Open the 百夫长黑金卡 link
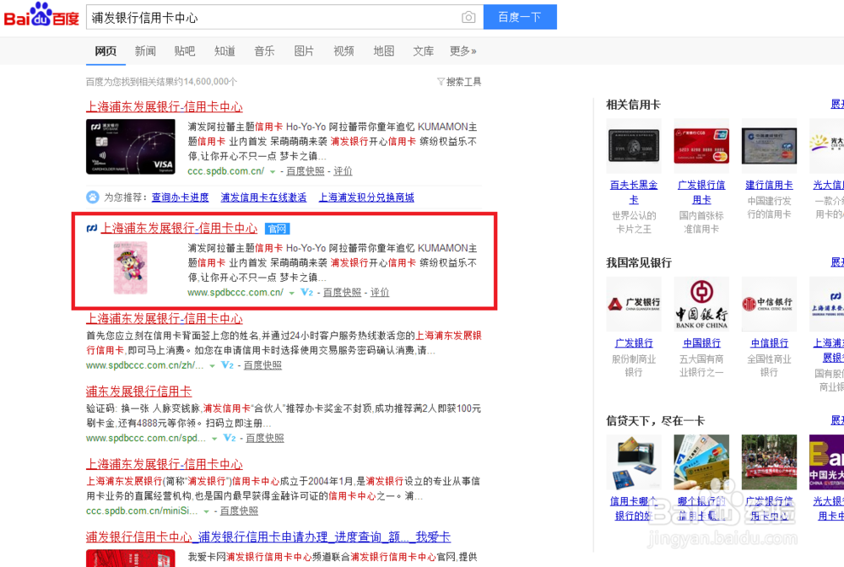844x567 pixels. (634, 192)
